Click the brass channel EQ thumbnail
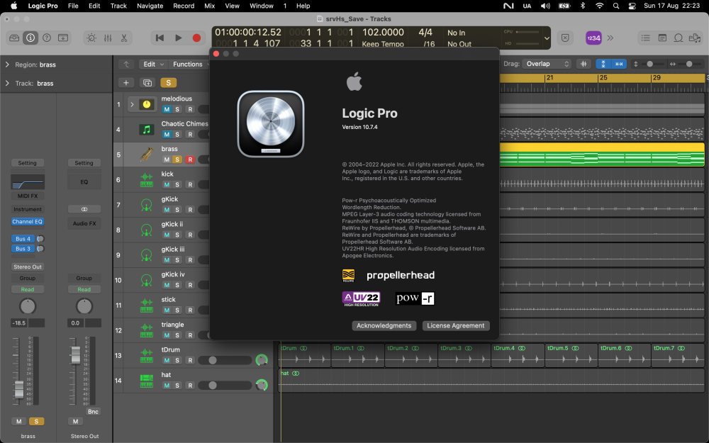Image resolution: width=709 pixels, height=443 pixels. click(28, 181)
